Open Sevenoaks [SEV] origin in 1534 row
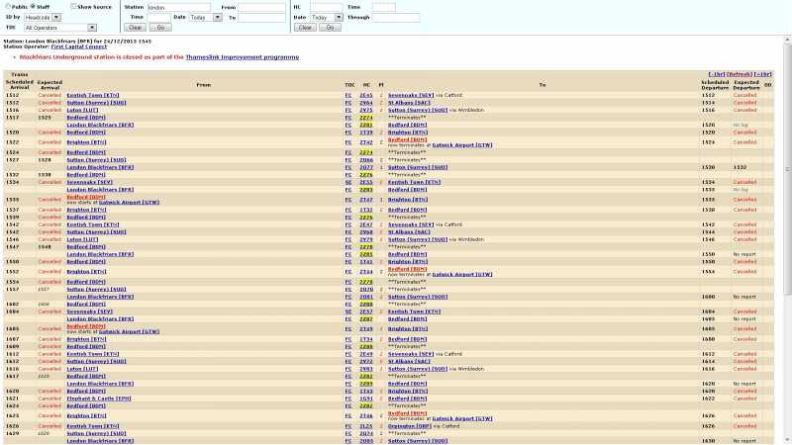The width and height of the screenshot is (792, 445). [89, 182]
